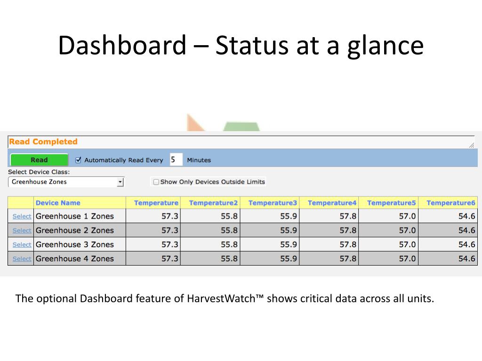Click Greenhouse 4 Zones device name cell
The image size is (482, 361).
80,259
